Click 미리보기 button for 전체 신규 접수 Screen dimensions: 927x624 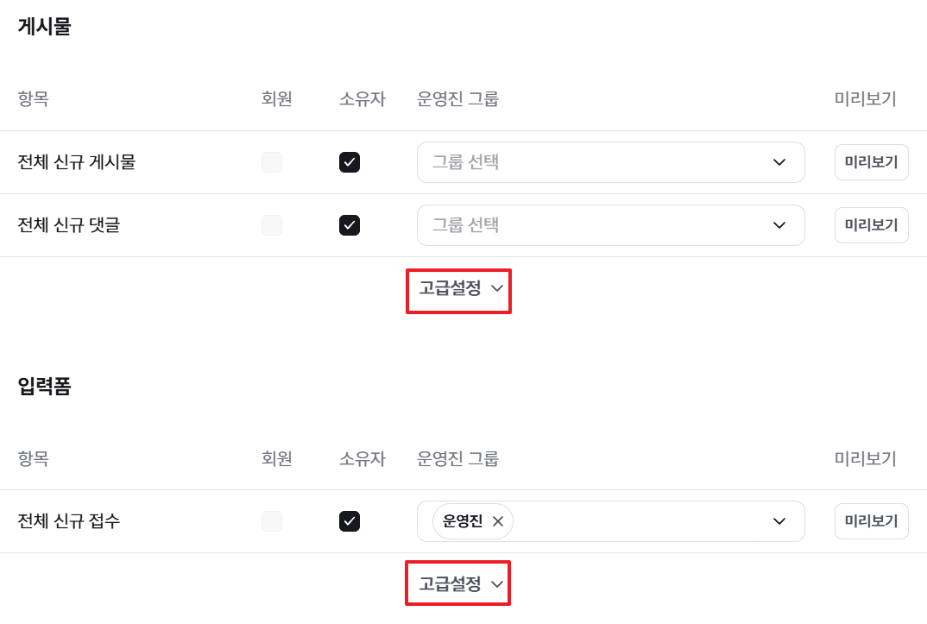point(871,521)
